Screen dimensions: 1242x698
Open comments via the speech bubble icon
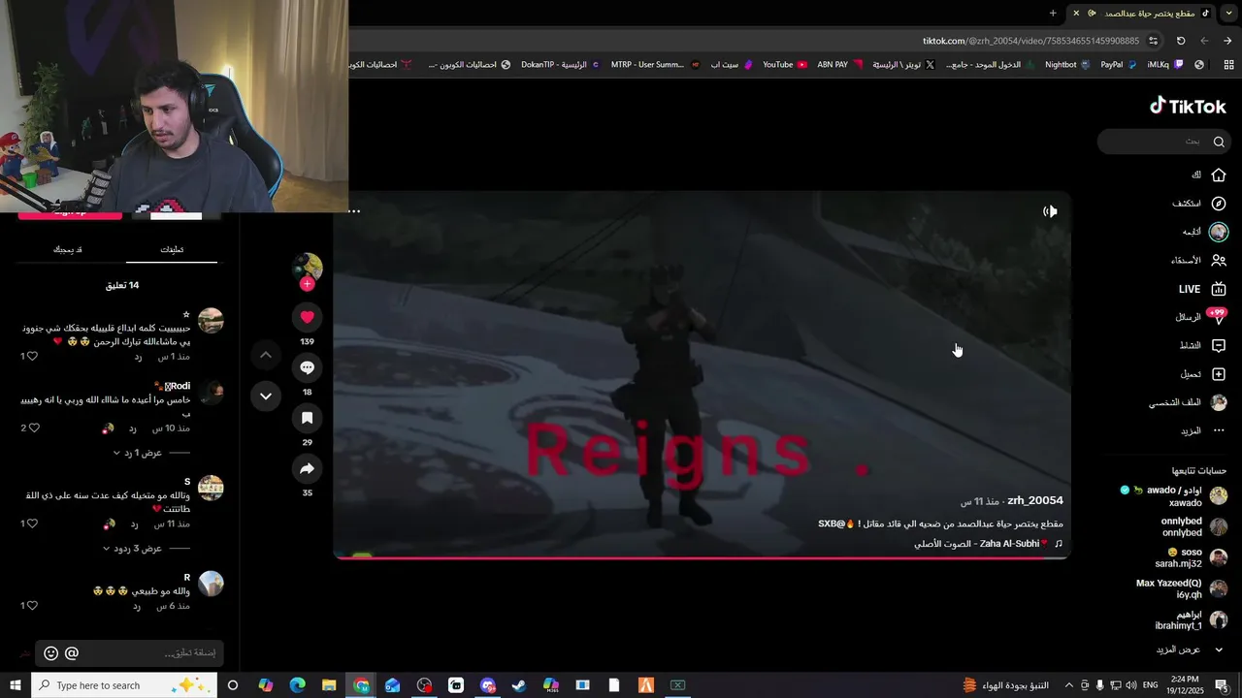pyautogui.click(x=307, y=367)
